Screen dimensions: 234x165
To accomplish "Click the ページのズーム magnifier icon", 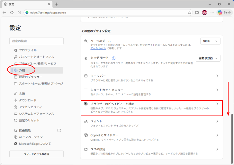I will click(x=86, y=41).
